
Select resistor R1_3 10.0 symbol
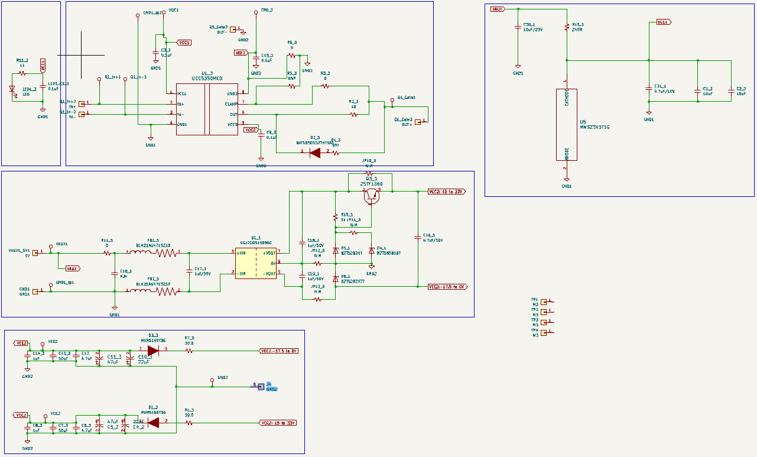click(x=189, y=423)
